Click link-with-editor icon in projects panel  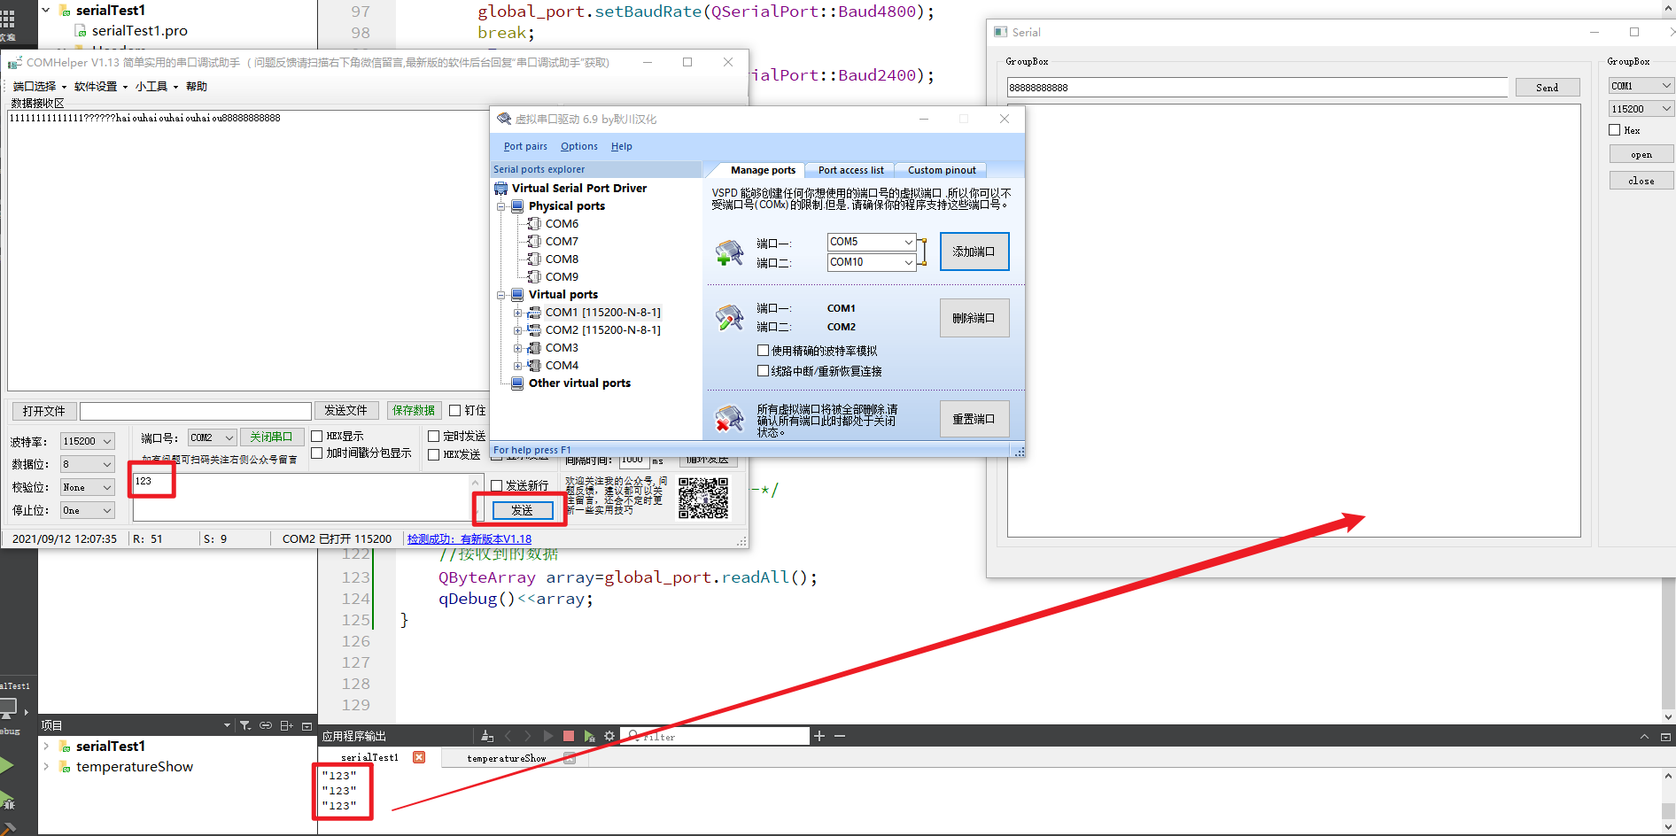pyautogui.click(x=266, y=725)
